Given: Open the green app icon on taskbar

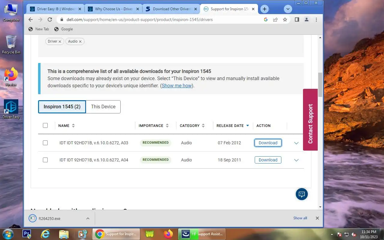Looking at the screenshot, I should tap(150, 234).
